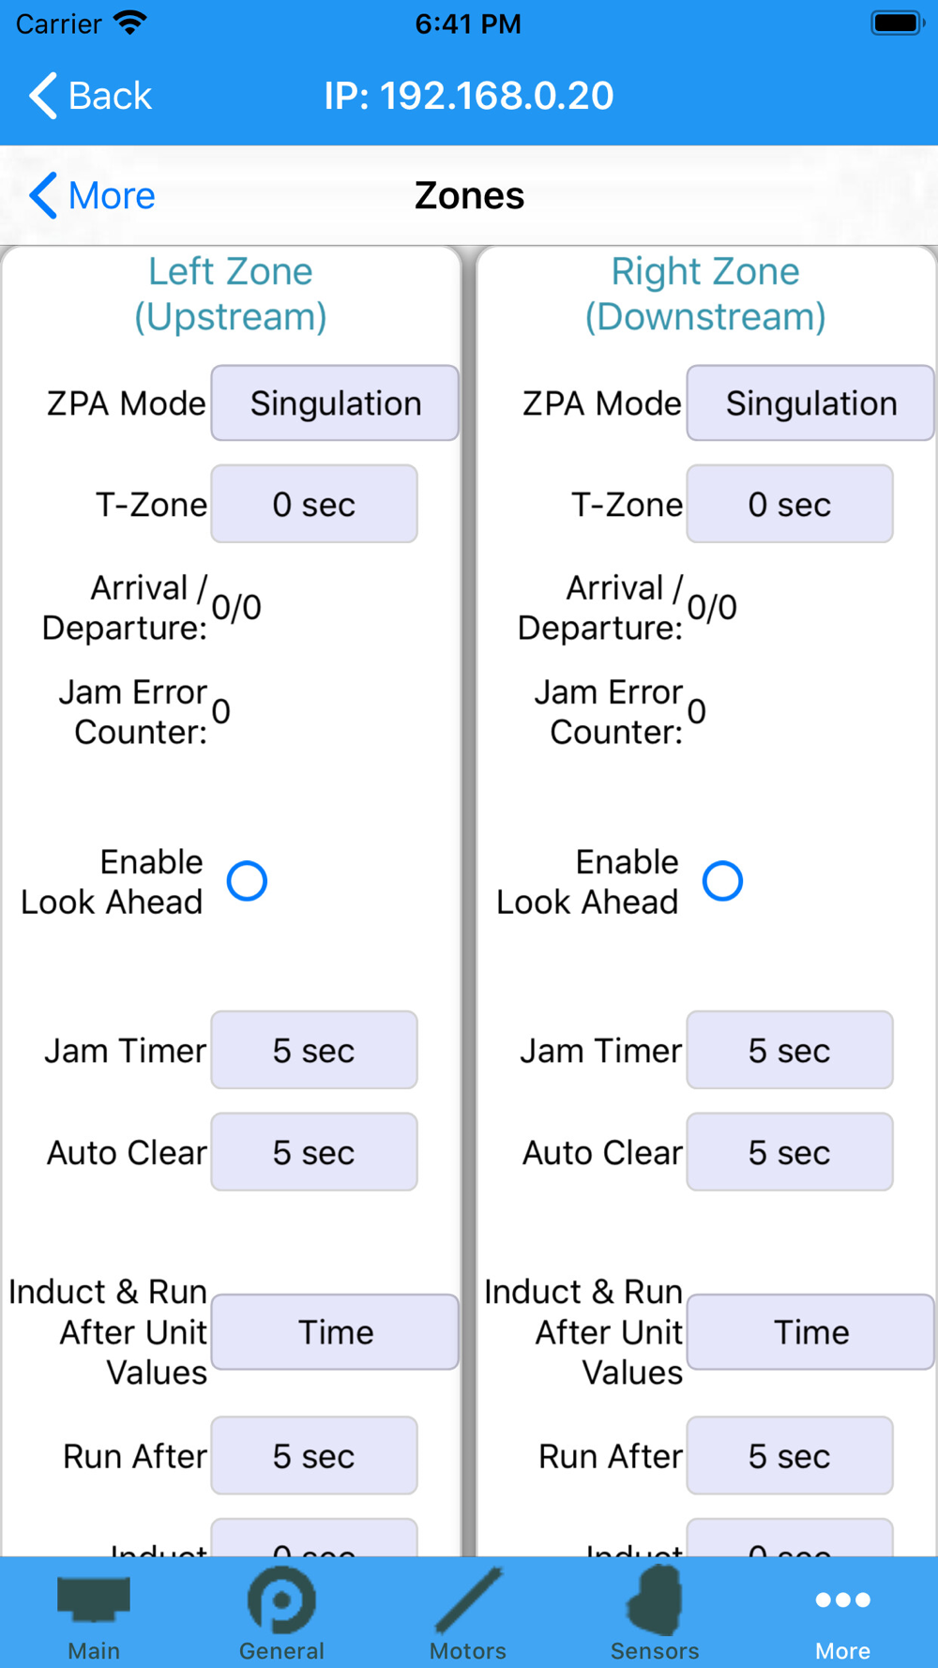Viewport: 938px width, 1668px height.
Task: Set Right Zone Jam Timer value
Action: tap(790, 1051)
